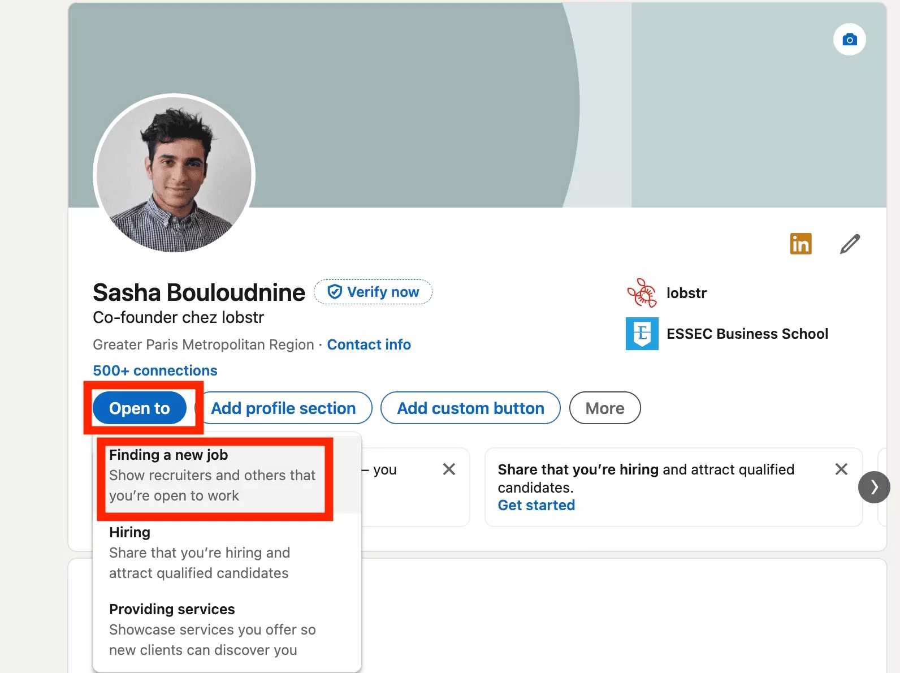Screen dimensions: 900x673
Task: Click Get started hiring link
Action: (x=536, y=505)
